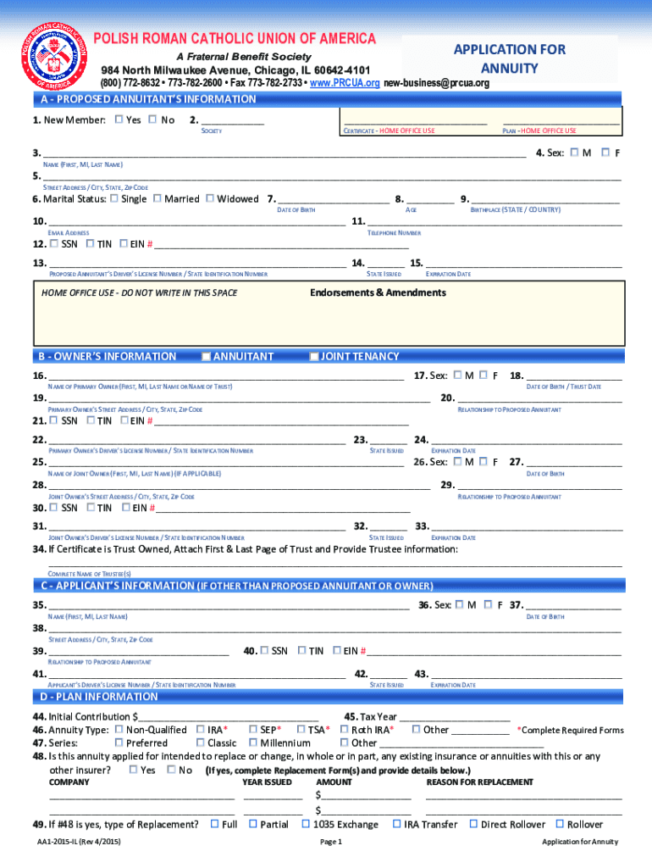Open the www.PRCUA.org link
Viewport: 652px width, 868px height.
click(345, 83)
